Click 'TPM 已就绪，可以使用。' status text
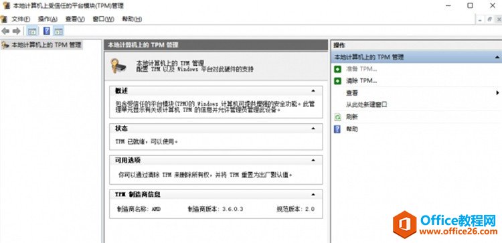The image size is (502, 243). click(x=147, y=141)
